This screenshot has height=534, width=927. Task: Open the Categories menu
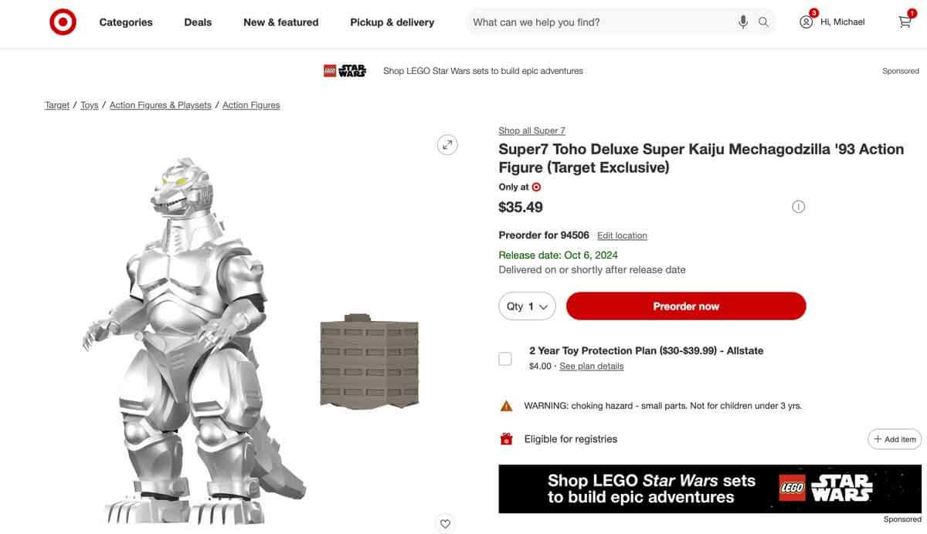pos(126,21)
